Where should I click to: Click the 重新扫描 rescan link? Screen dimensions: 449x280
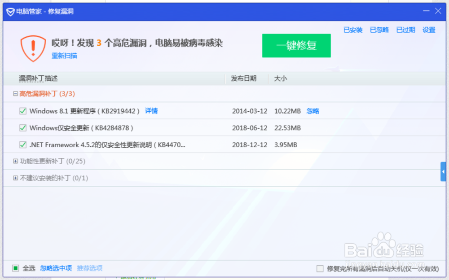point(64,56)
